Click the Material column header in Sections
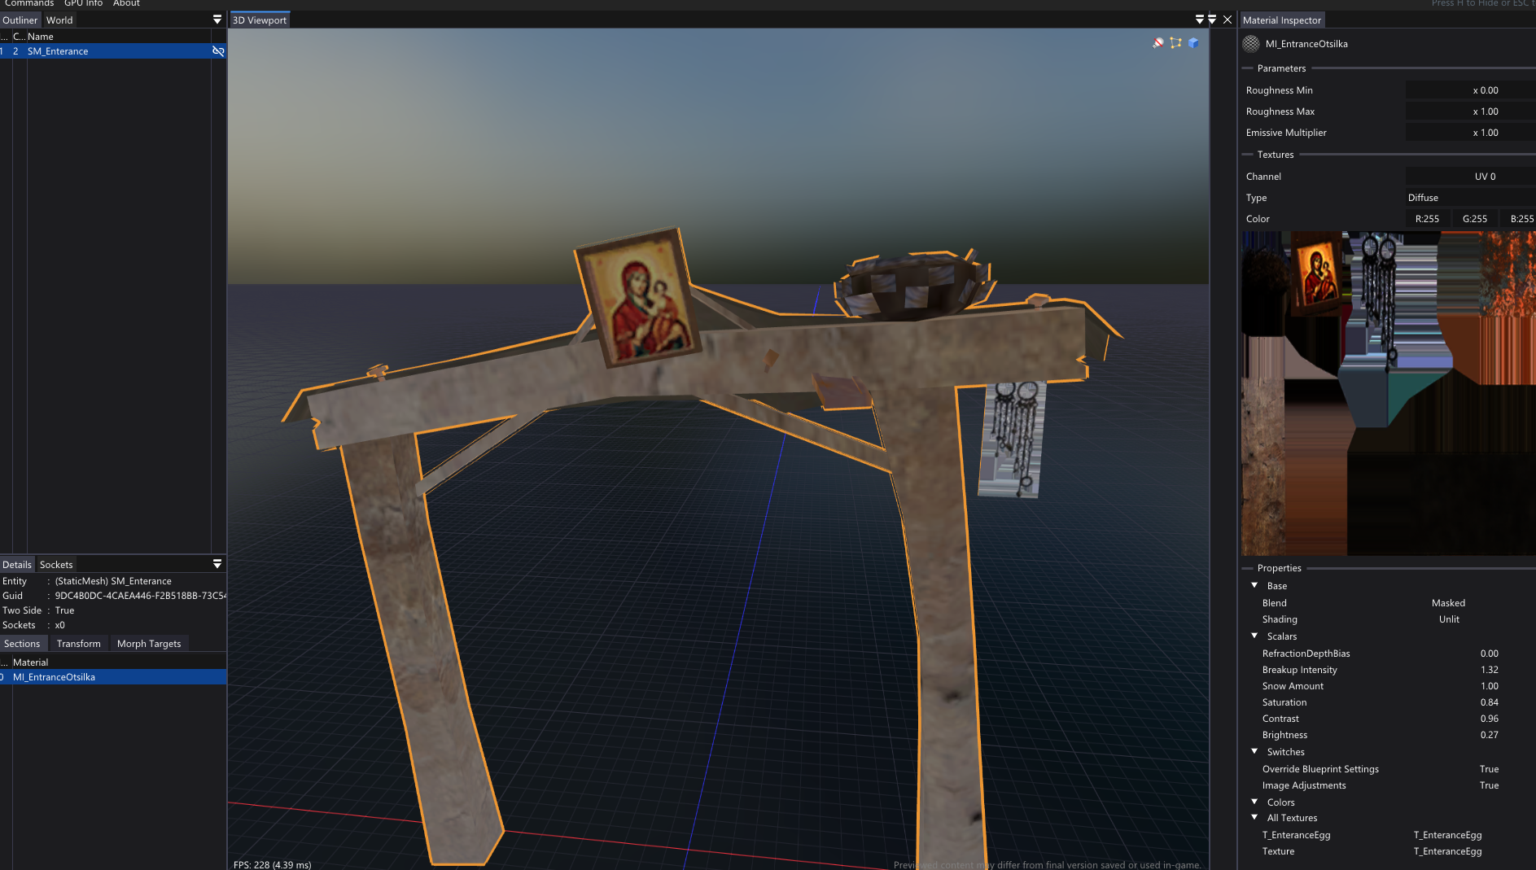The width and height of the screenshot is (1536, 870). click(31, 662)
